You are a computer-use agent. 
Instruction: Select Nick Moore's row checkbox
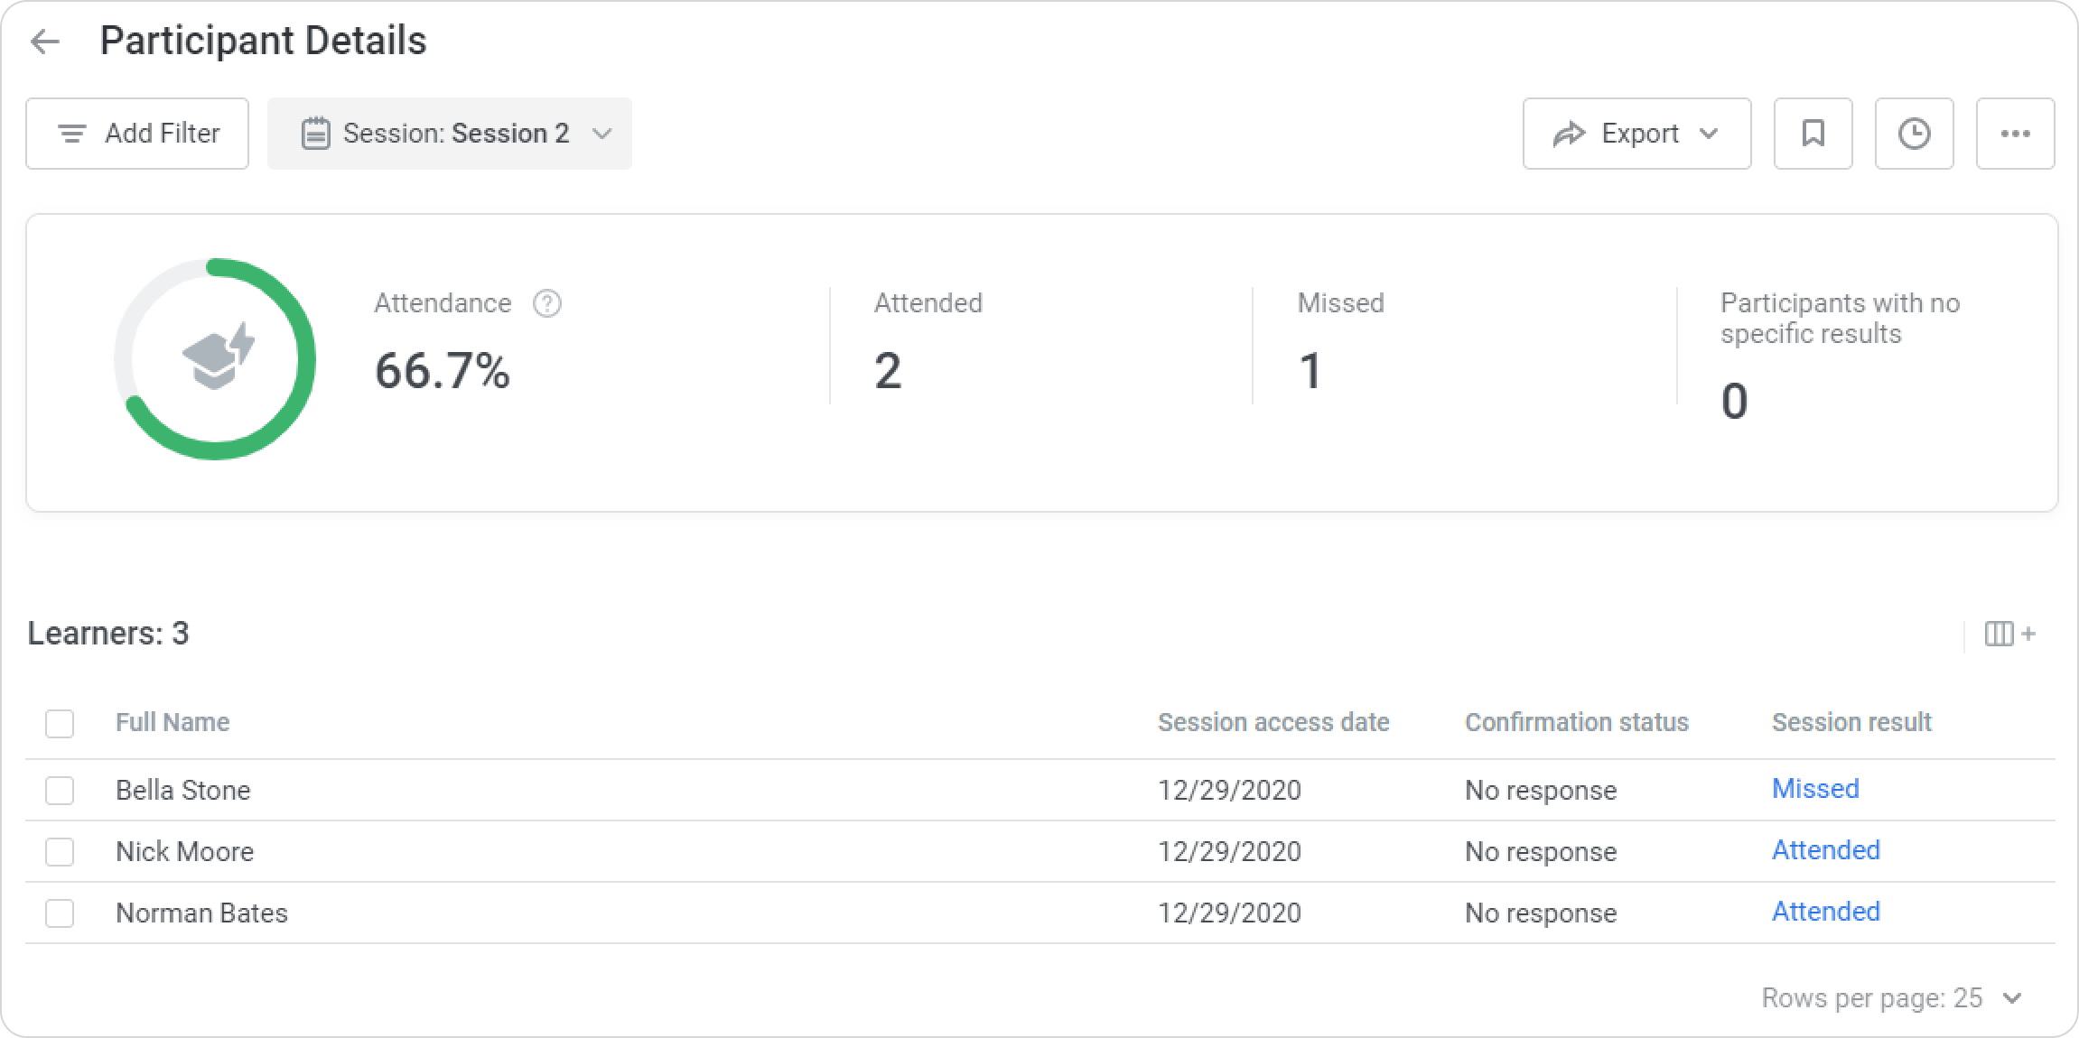[60, 852]
